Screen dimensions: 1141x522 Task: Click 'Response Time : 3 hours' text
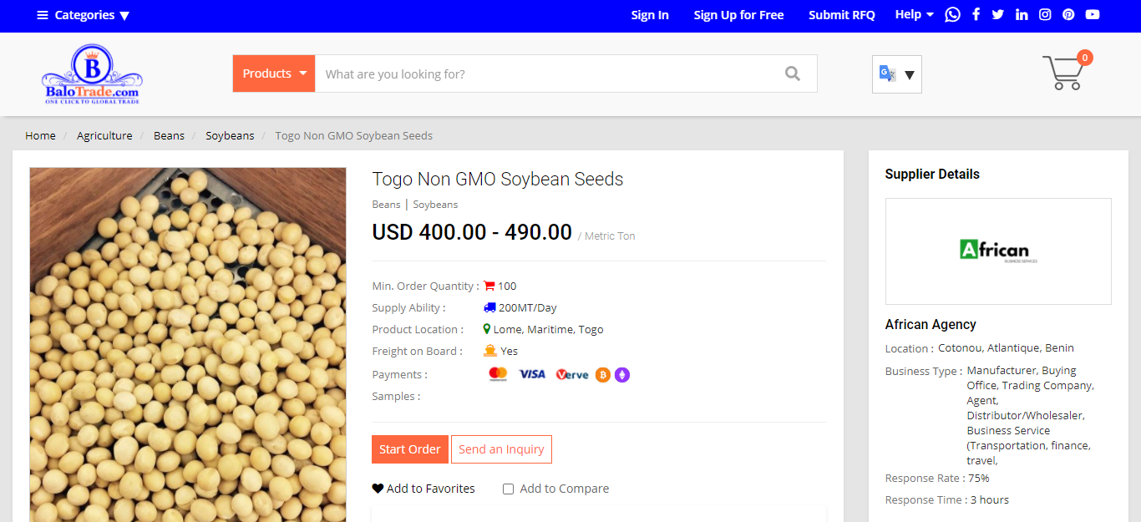click(x=947, y=499)
